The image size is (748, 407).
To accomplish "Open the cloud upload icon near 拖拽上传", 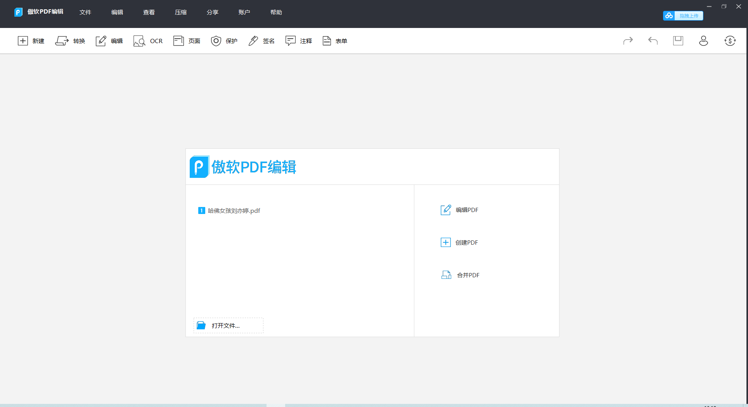I will pos(669,16).
